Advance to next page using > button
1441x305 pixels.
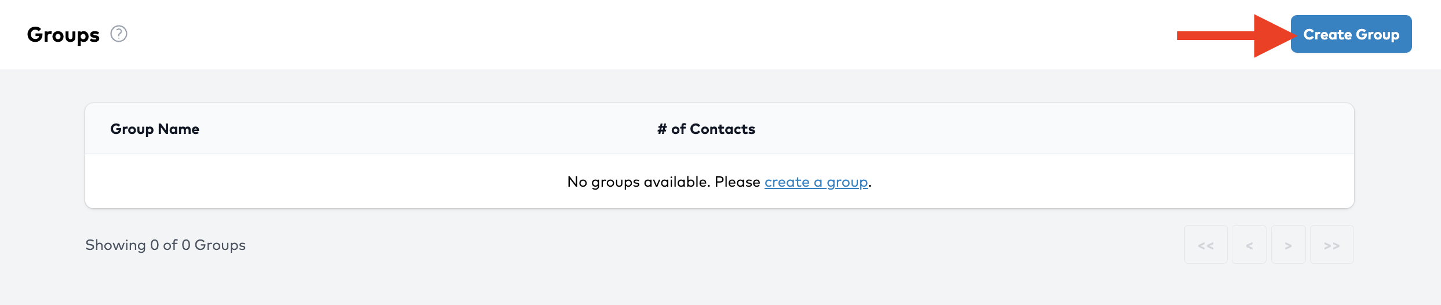1288,245
